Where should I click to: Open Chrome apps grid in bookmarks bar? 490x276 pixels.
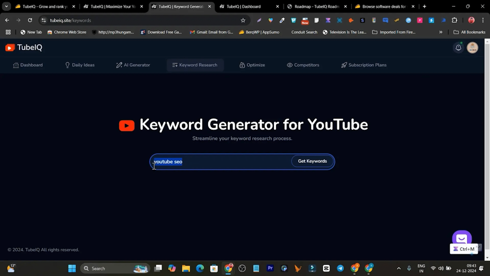8,32
